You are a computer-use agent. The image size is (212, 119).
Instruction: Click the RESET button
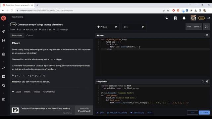coord(150,113)
